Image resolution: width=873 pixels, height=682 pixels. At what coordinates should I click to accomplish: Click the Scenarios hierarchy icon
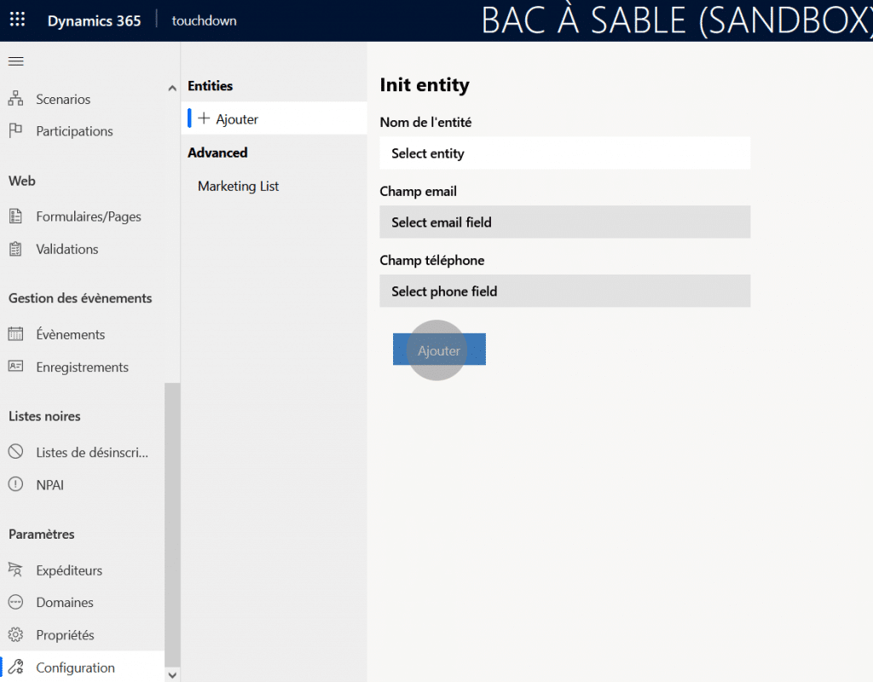15,99
